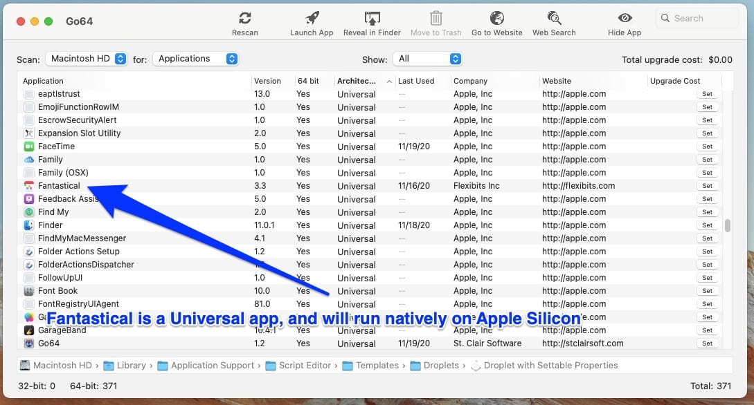Click the Hide App eye icon

pyautogui.click(x=625, y=18)
